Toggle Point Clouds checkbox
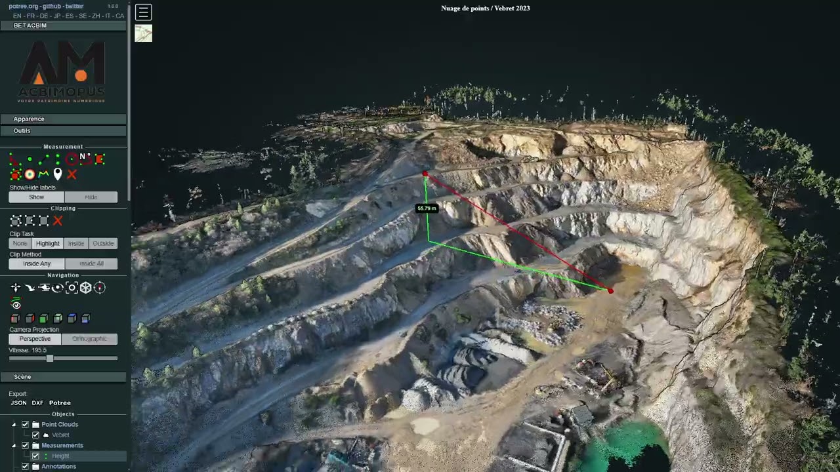840x472 pixels. [x=26, y=424]
